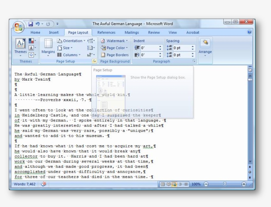The height and width of the screenshot is (207, 271).
Task: Open the Office Button menu
Action: coord(18,27)
